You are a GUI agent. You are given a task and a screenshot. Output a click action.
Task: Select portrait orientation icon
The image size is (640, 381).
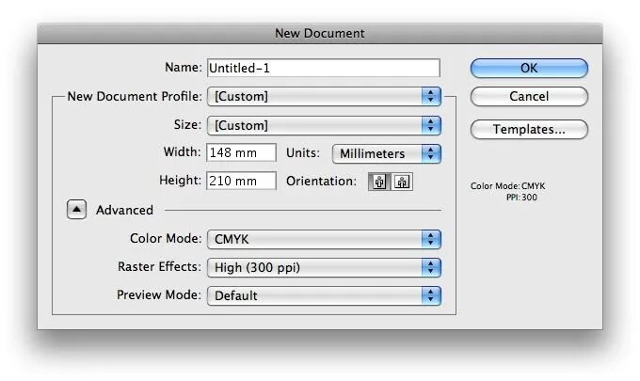point(379,182)
